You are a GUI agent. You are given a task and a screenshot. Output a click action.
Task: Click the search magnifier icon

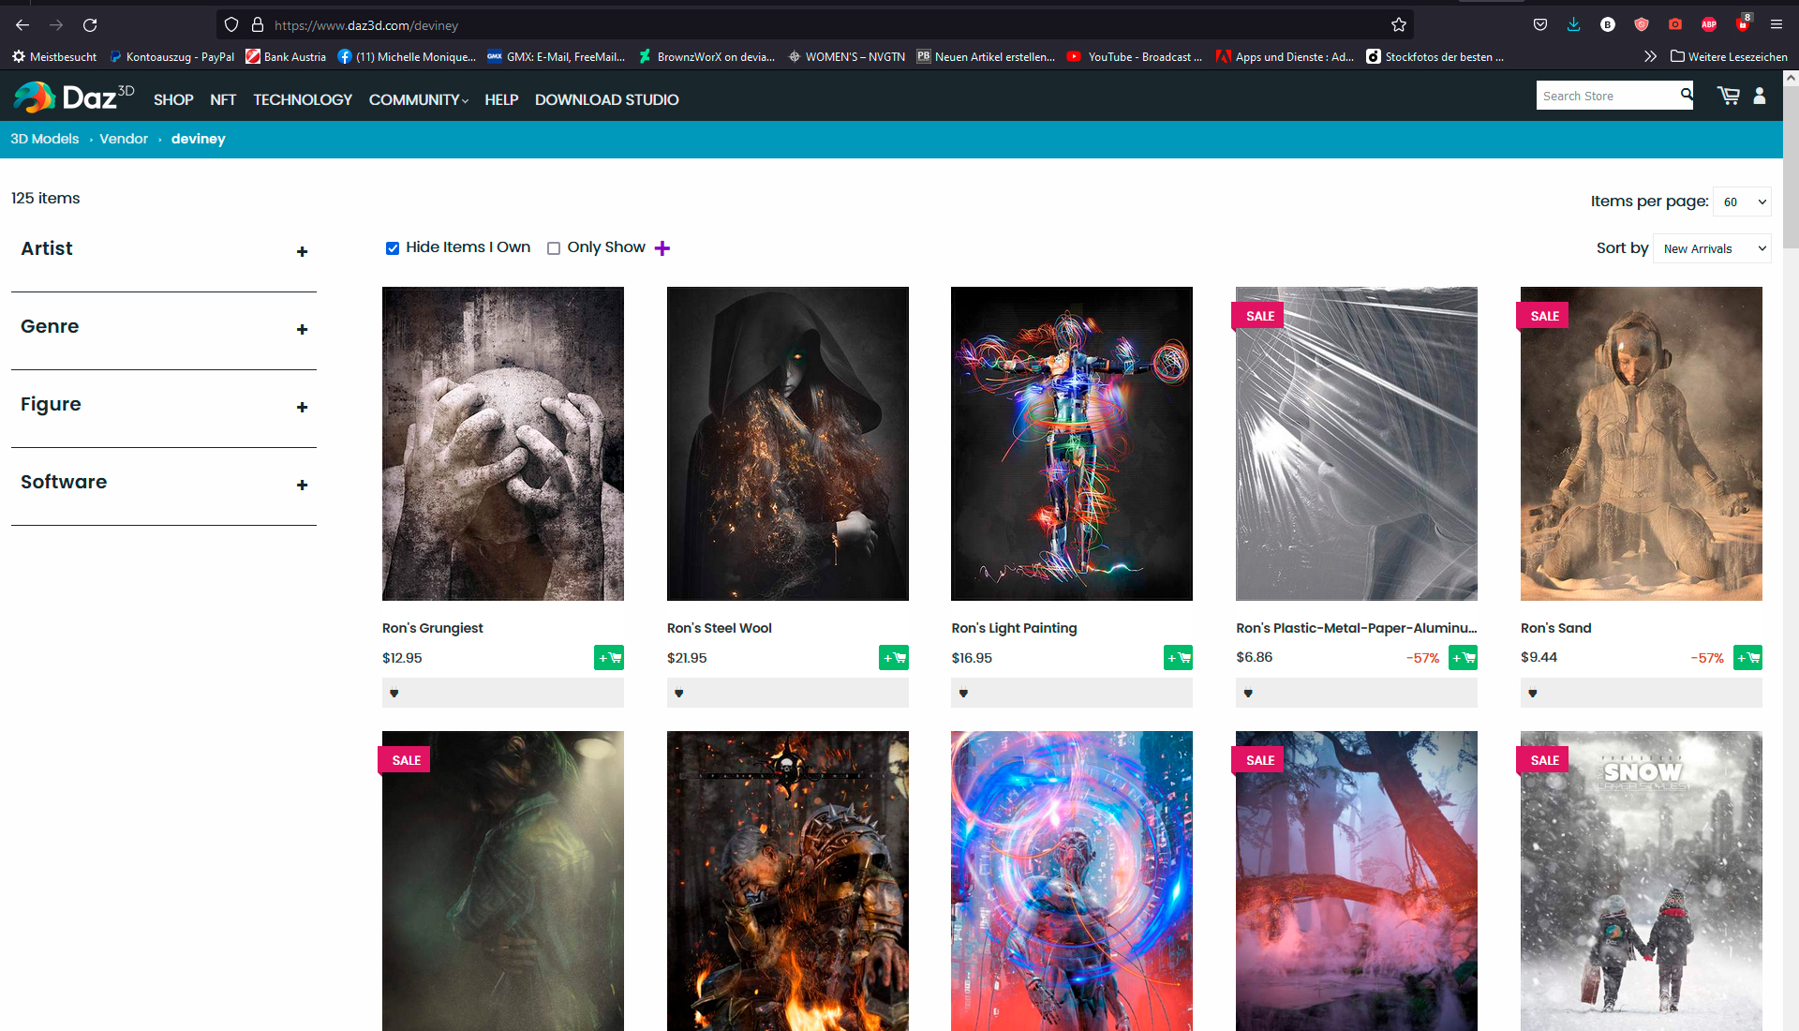point(1686,95)
